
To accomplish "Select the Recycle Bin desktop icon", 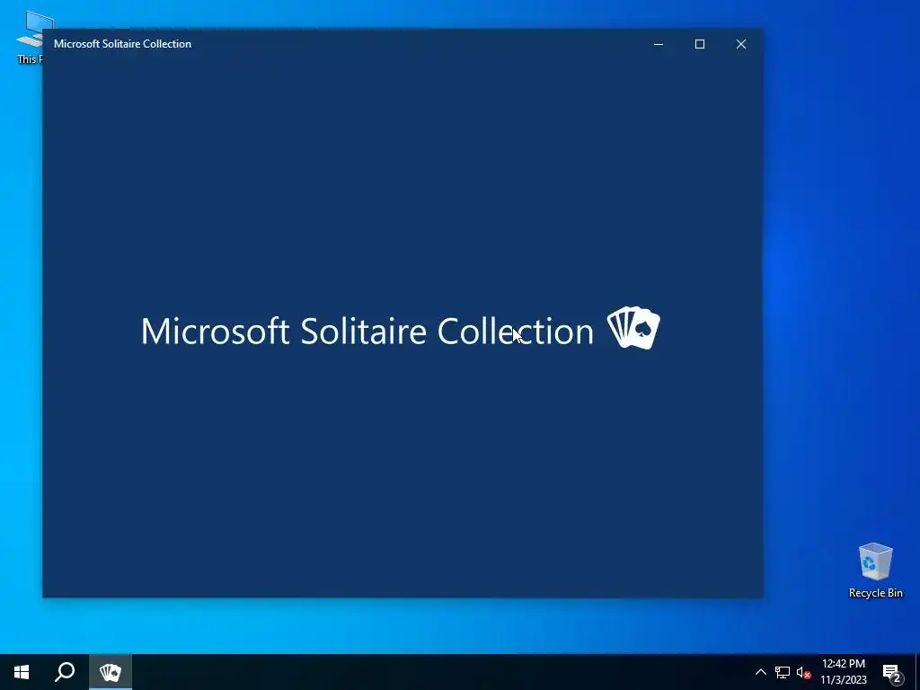I will pos(875,571).
